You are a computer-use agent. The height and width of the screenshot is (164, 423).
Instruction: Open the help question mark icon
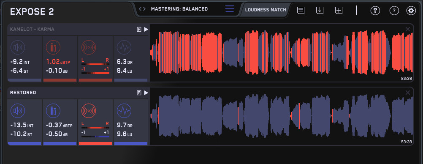coord(394,11)
